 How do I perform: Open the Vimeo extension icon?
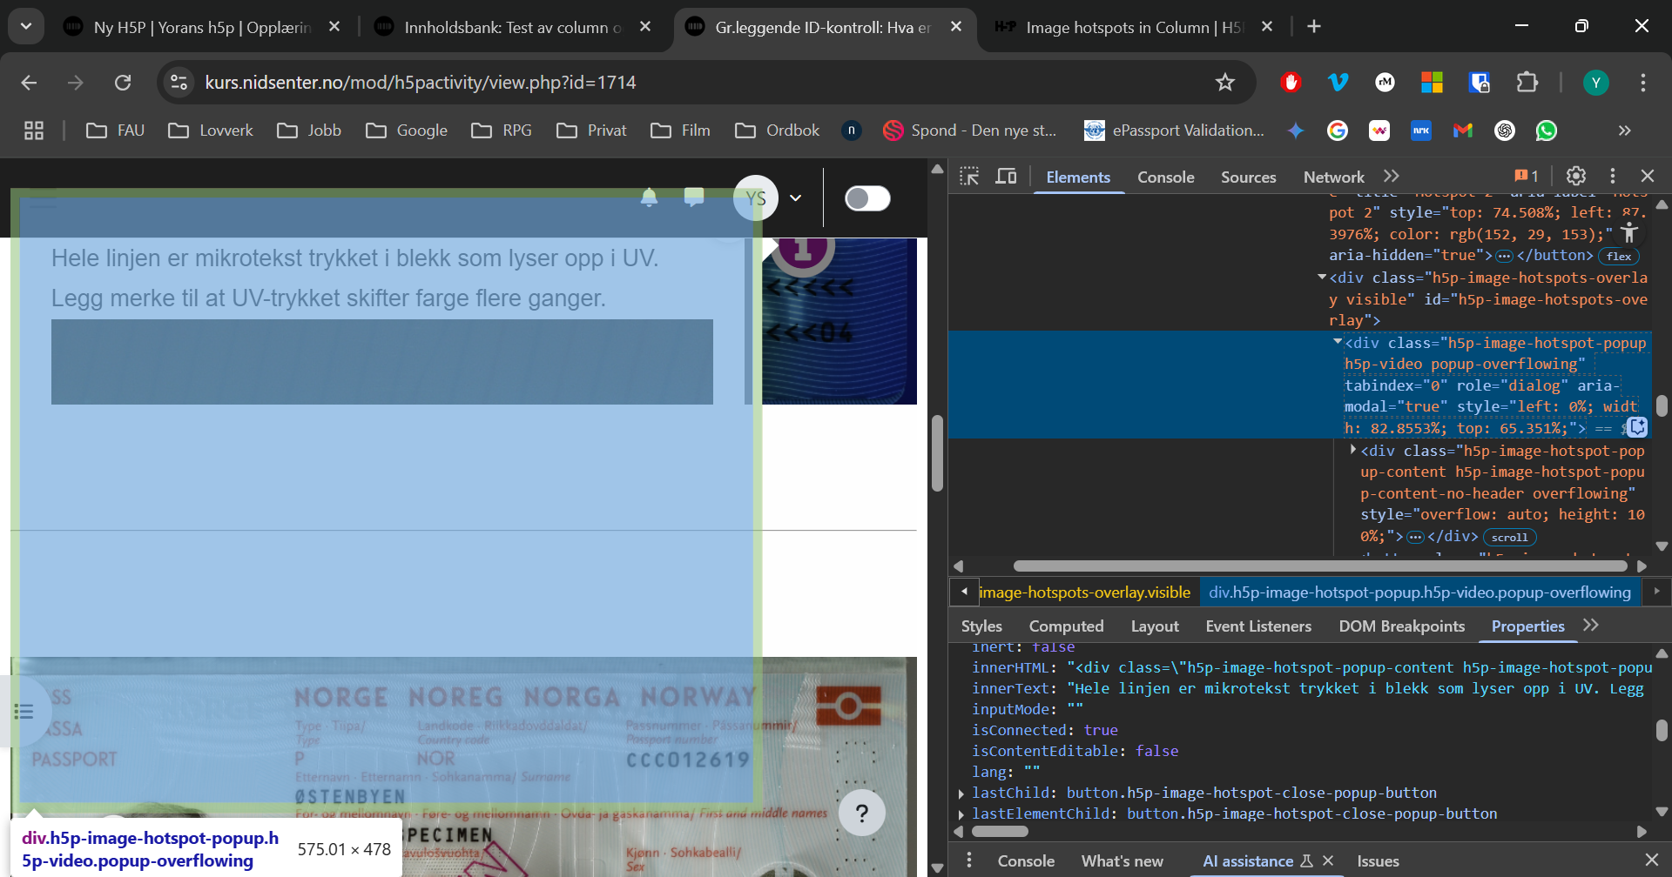tap(1338, 83)
